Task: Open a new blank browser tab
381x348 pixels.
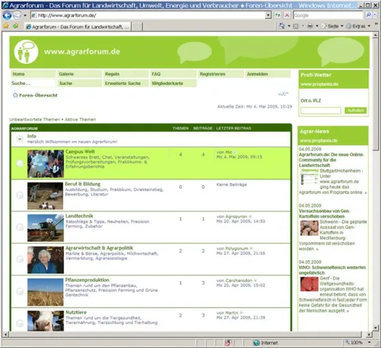Action: [137, 27]
